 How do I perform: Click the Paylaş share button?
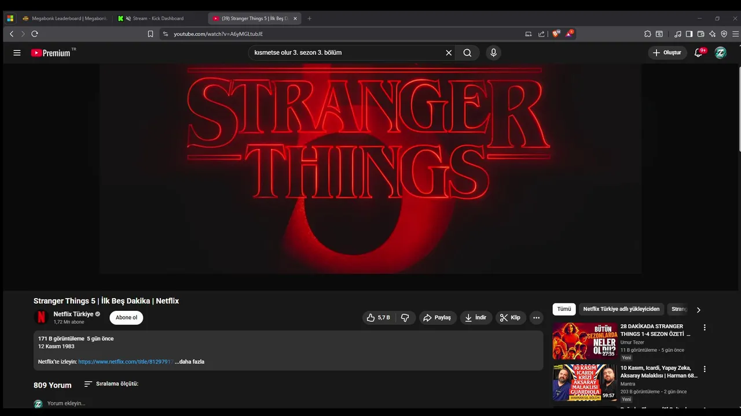point(438,318)
